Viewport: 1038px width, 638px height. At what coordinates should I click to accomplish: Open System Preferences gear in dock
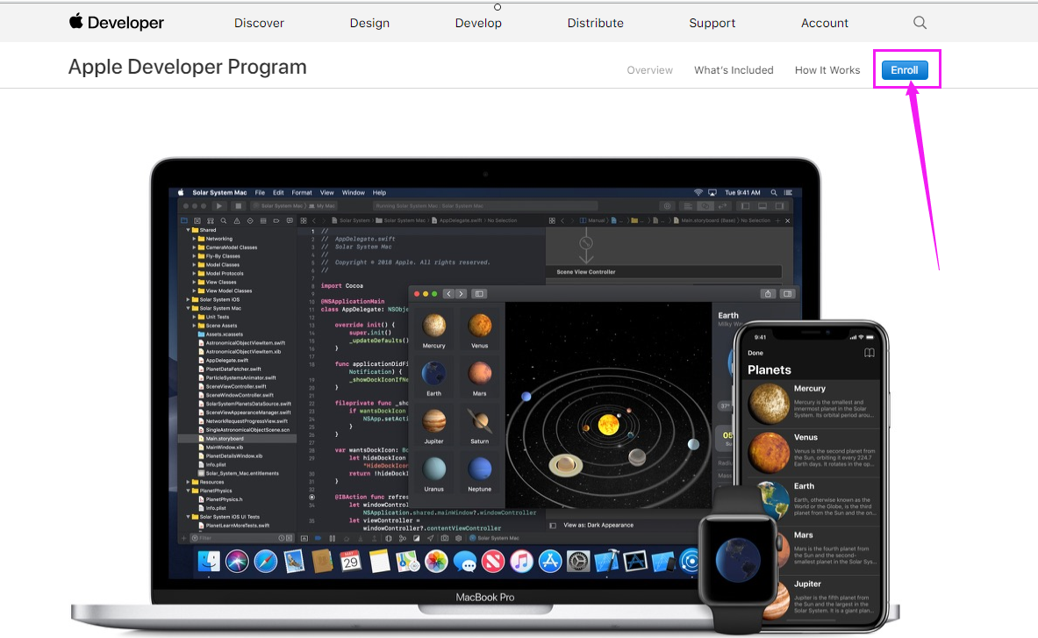pos(578,562)
